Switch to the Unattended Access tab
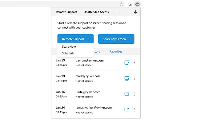Screen dimensions: 197x123 coord(96,12)
